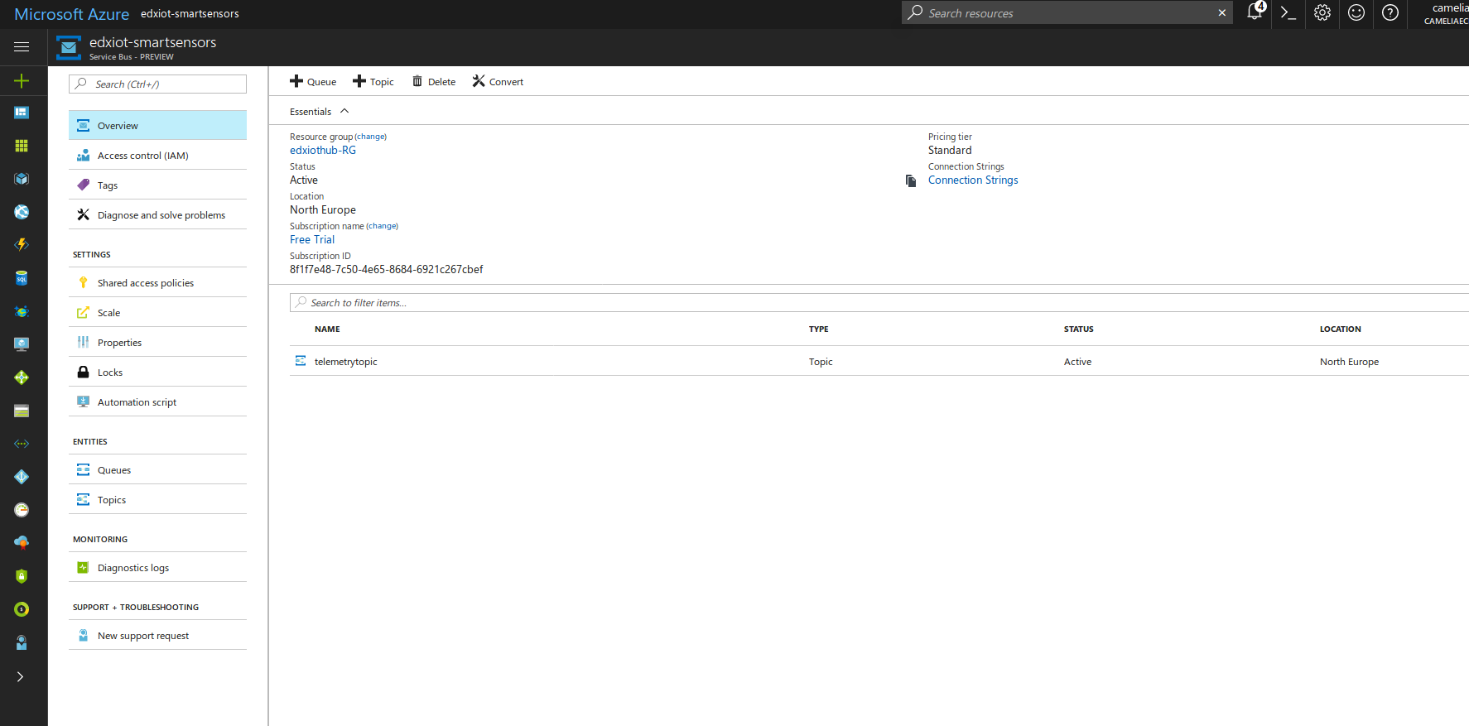Sort by the TYPE column header
The width and height of the screenshot is (1469, 726).
[x=818, y=329]
